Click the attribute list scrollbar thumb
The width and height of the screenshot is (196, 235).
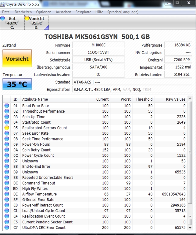(x=190, y=152)
